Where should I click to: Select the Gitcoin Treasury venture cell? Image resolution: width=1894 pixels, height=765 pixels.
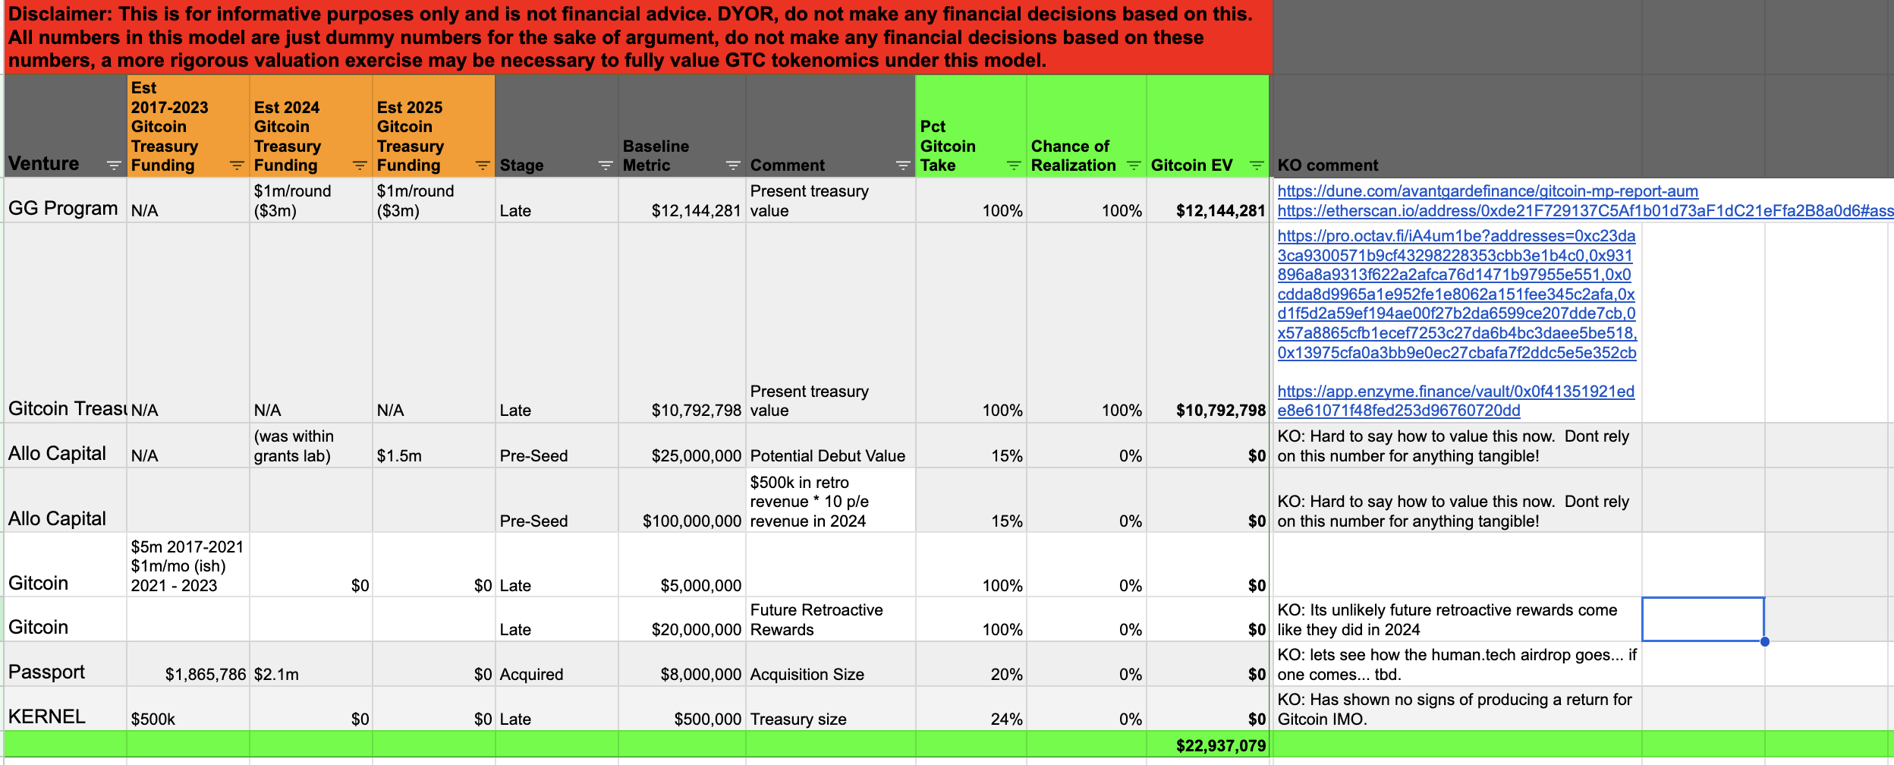[x=65, y=323]
